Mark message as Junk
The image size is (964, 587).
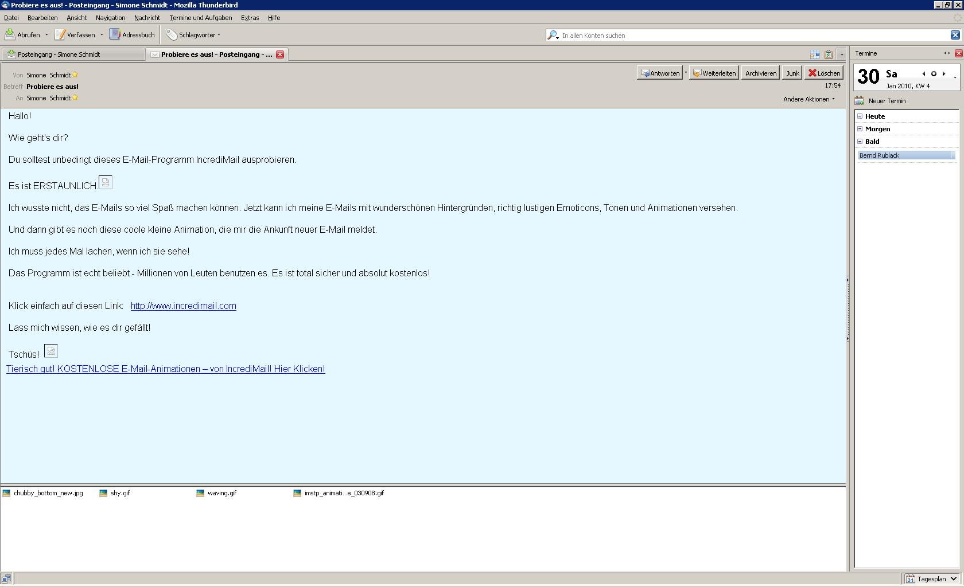pos(792,73)
